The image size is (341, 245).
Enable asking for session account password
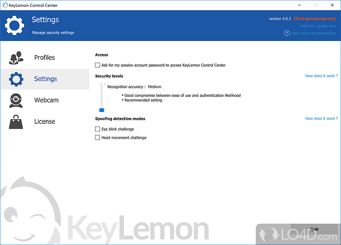[98, 65]
